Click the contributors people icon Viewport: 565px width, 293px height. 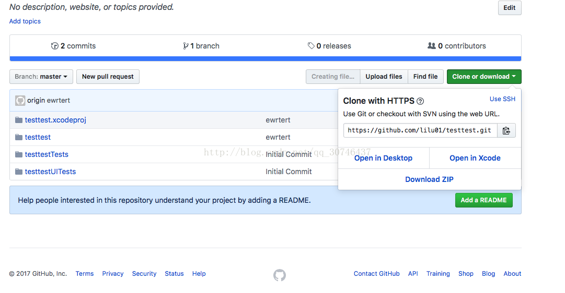pyautogui.click(x=431, y=46)
